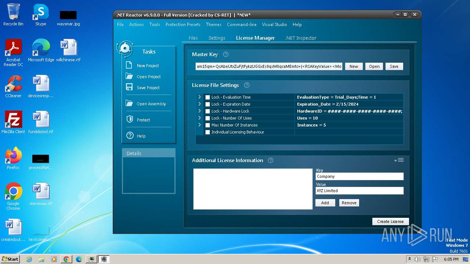470x264 pixels.
Task: Select willchinese.rtf file on desktop
Action: pos(68,51)
